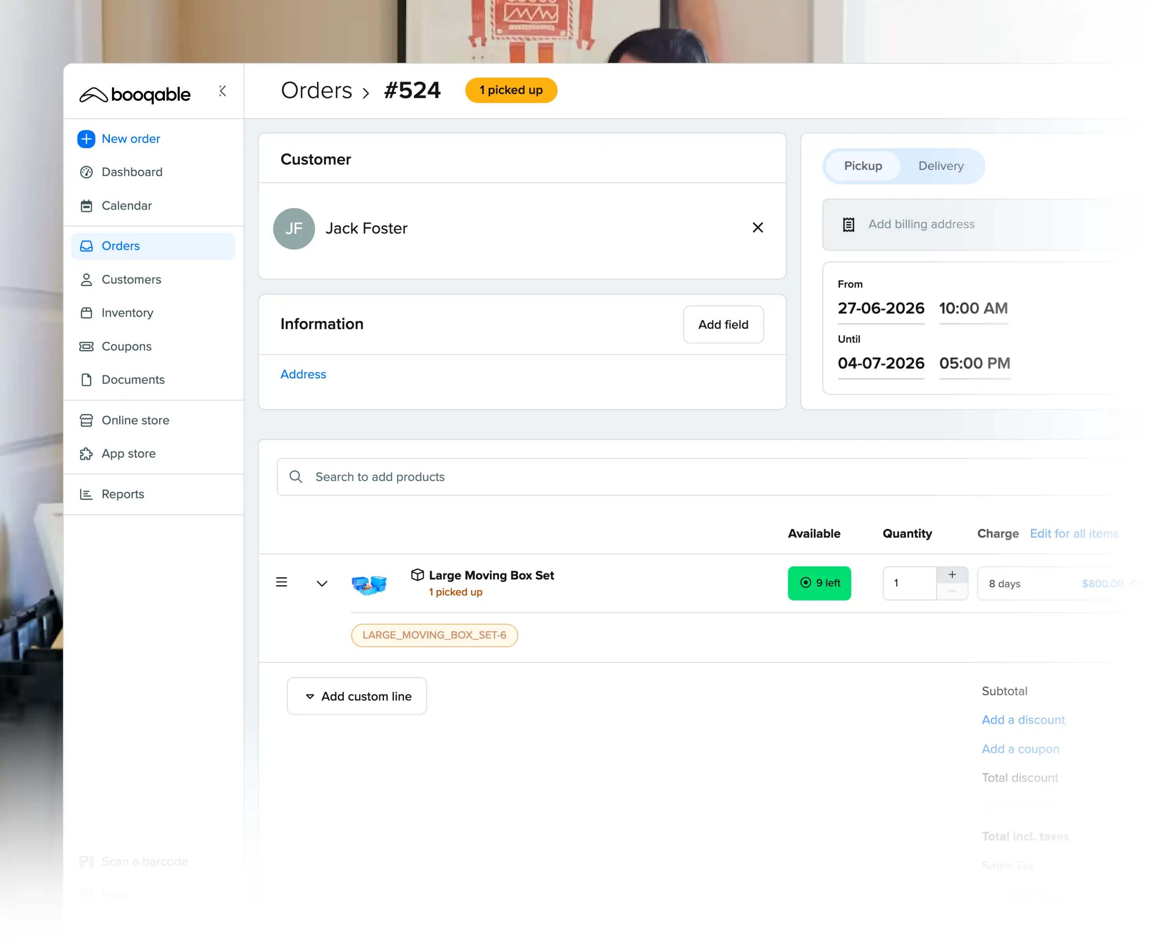Expand the Large Moving Box Set row chevron
Screen dimensions: 1149x944
(322, 583)
